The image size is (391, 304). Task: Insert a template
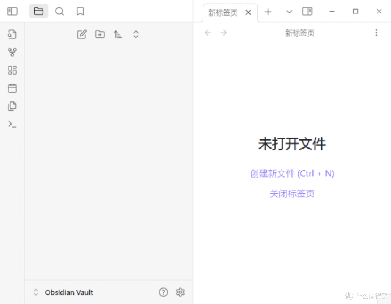tap(12, 106)
